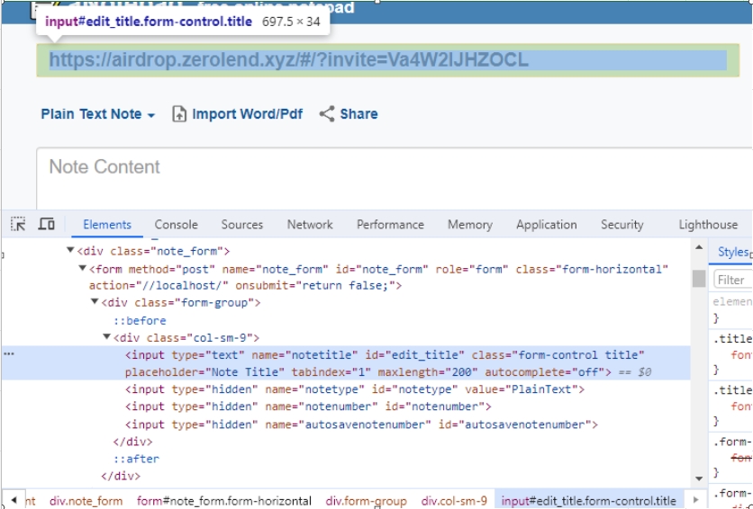Click the breadcrumb scroll-right arrow
The height and width of the screenshot is (509, 753).
(x=694, y=500)
